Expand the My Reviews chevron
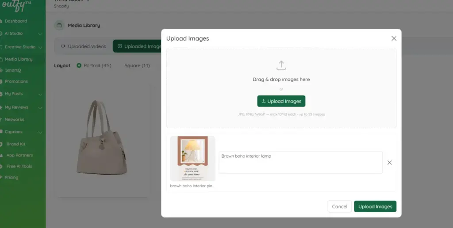Screen dimensions: 453x228 (x=40, y=108)
